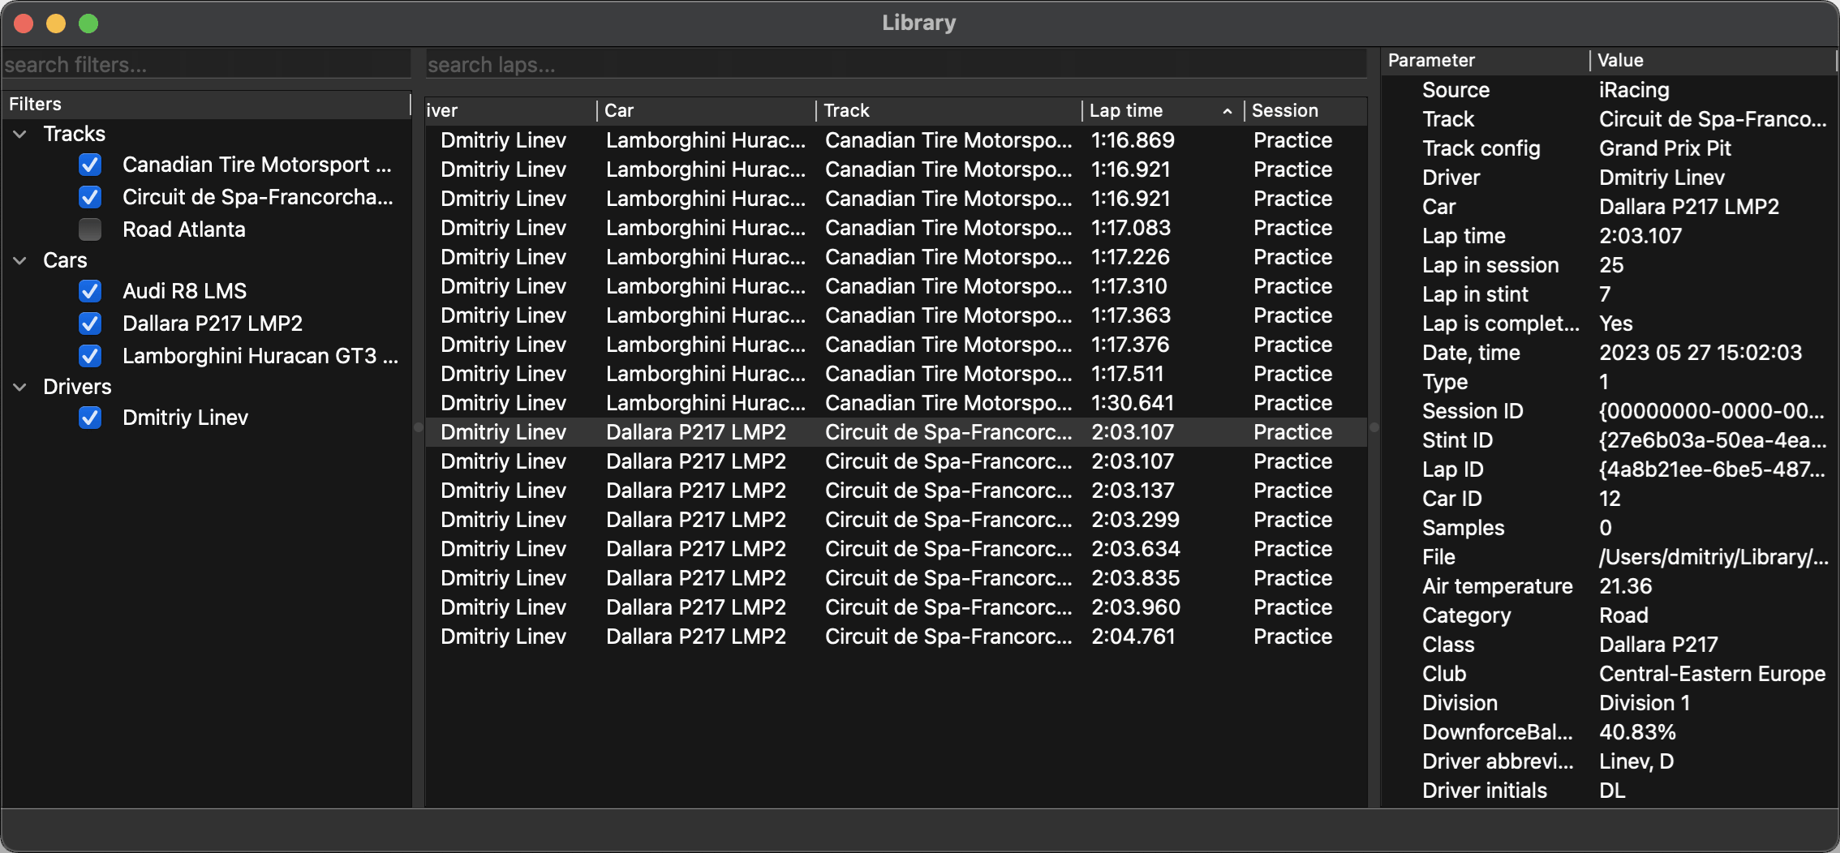Collapse the Cars filter group
This screenshot has width=1840, height=853.
[20, 260]
